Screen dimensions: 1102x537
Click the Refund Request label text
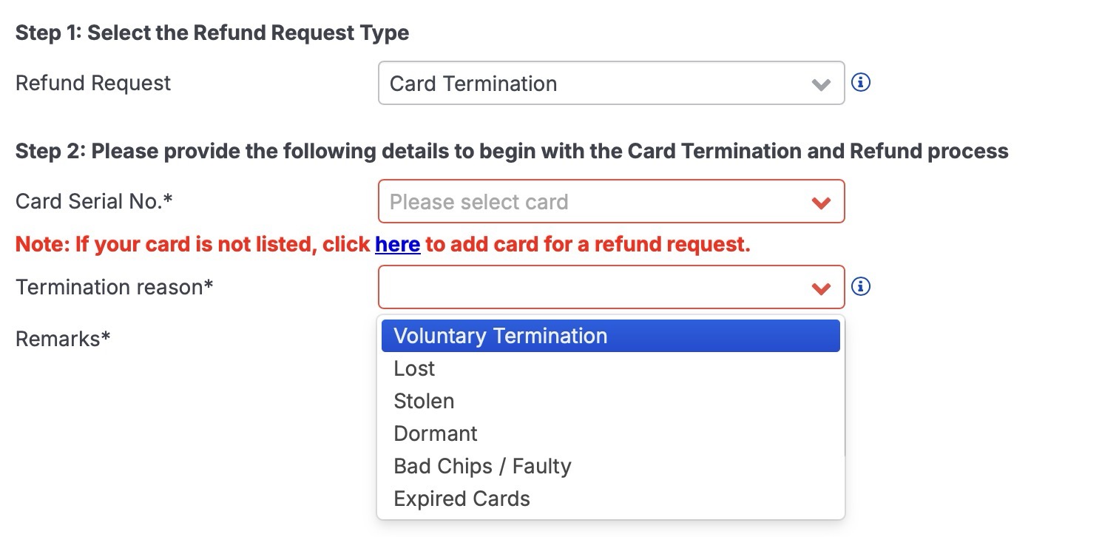[x=93, y=83]
